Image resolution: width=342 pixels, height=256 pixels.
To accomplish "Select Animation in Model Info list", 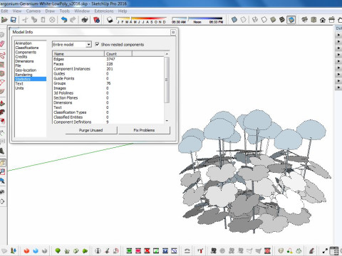I will pyautogui.click(x=24, y=43).
